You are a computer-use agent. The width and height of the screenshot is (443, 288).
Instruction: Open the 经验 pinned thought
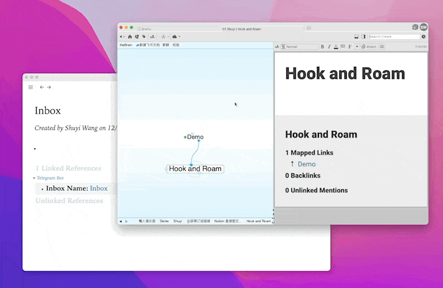click(176, 45)
